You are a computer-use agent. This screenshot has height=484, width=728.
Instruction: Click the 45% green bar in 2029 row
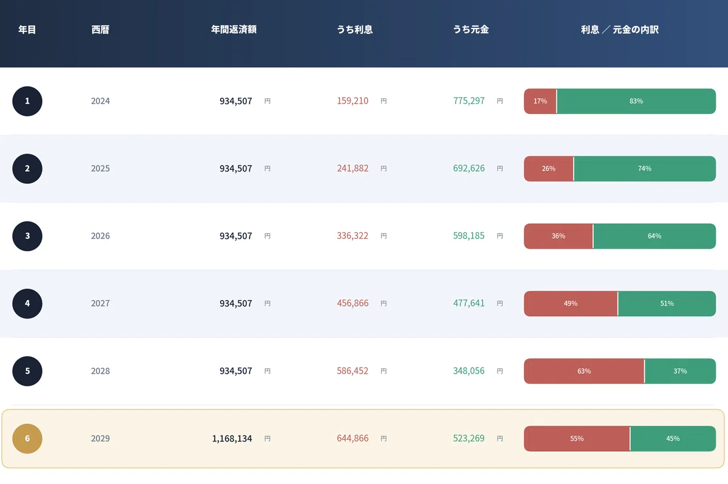pyautogui.click(x=673, y=439)
